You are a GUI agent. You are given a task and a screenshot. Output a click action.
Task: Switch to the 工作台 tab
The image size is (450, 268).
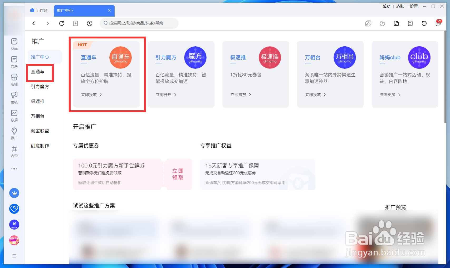[39, 10]
